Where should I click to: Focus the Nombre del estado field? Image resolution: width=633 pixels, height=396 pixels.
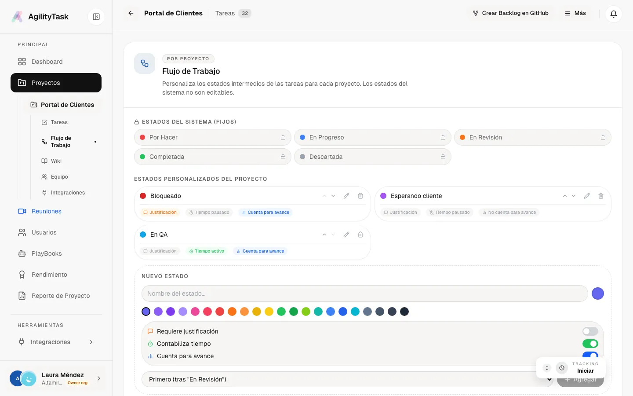click(365, 293)
